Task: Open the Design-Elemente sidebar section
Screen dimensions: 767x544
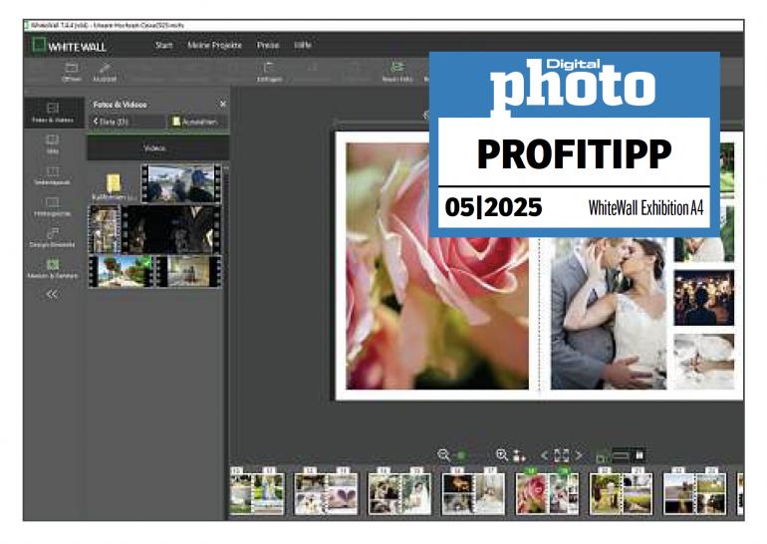Action: [x=53, y=238]
